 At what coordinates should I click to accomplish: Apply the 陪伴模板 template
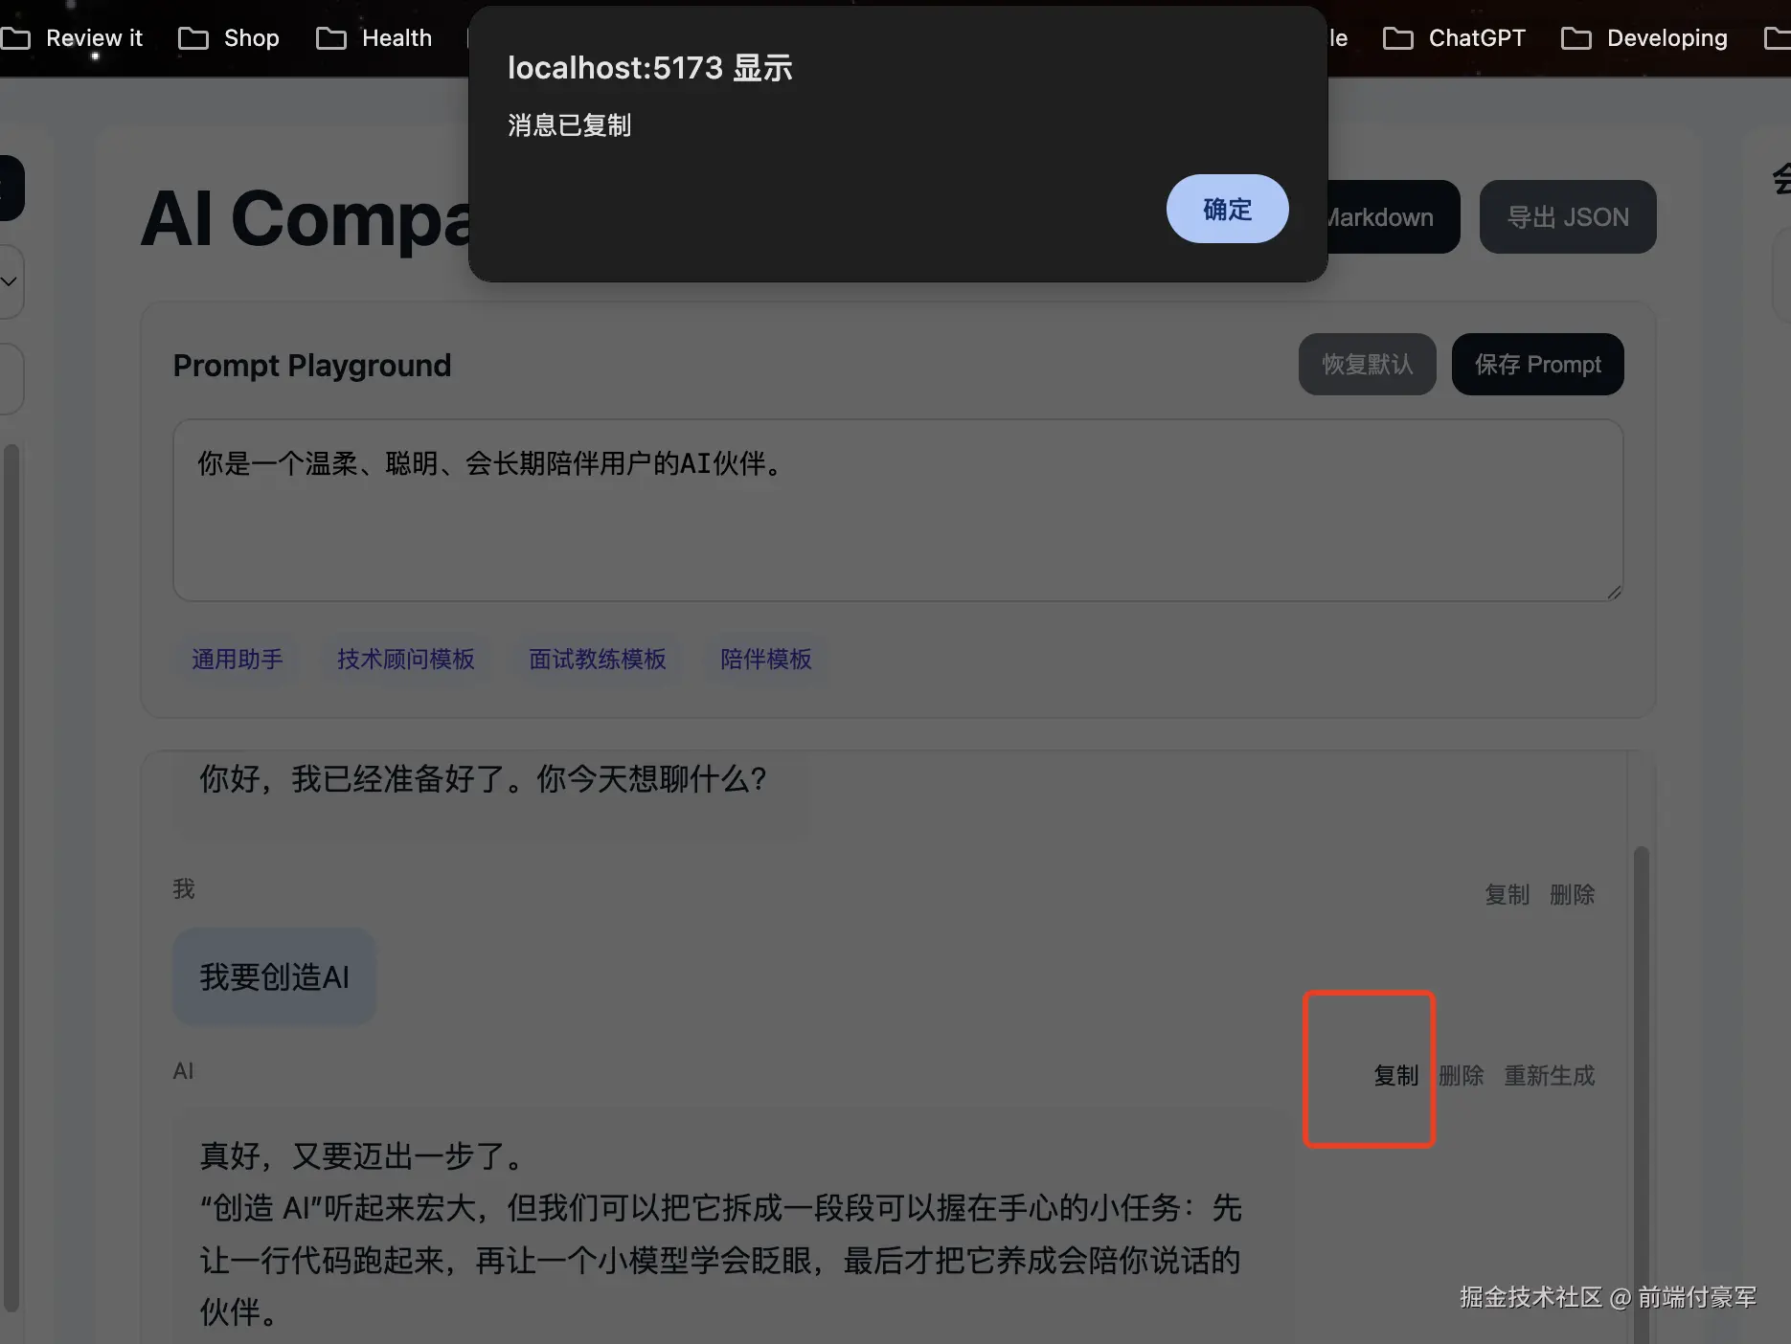766,659
